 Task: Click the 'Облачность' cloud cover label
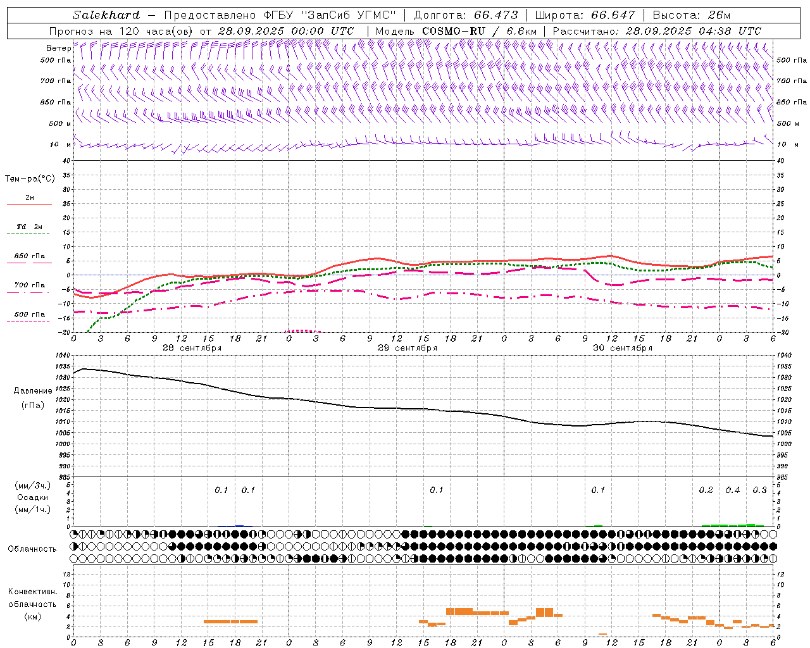point(32,549)
